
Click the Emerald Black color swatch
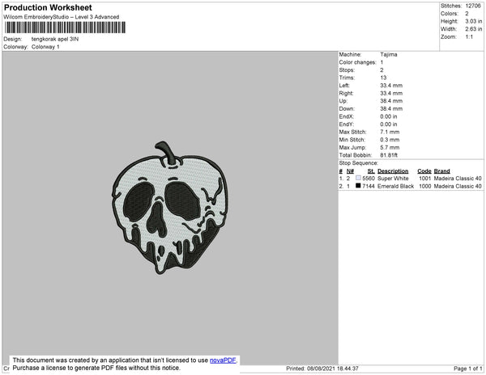click(358, 186)
